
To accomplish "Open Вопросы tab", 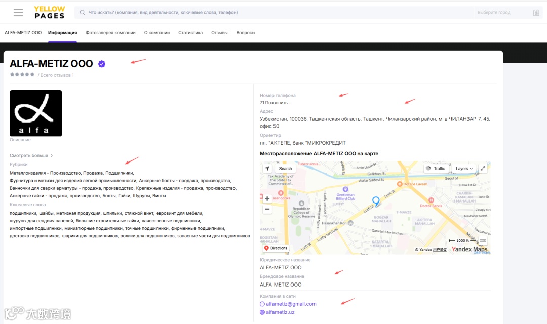I will tap(246, 33).
